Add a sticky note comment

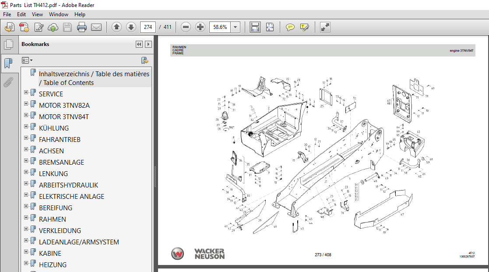coord(289,27)
